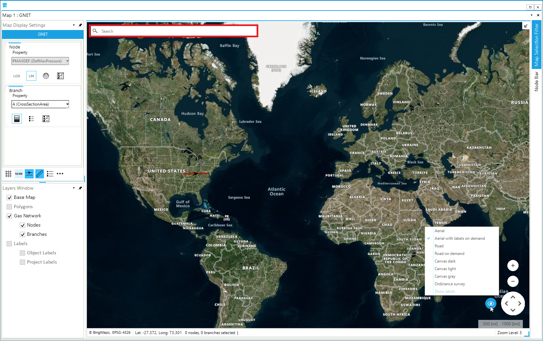Open the Node Property PMAXDEF dropdown
Screen dimensions: 543x341
67,61
